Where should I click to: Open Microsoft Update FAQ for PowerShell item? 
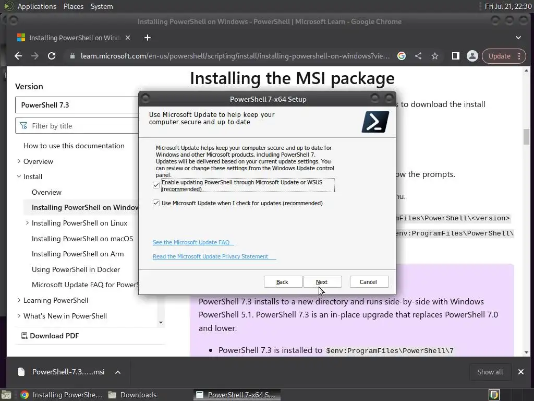tap(85, 285)
